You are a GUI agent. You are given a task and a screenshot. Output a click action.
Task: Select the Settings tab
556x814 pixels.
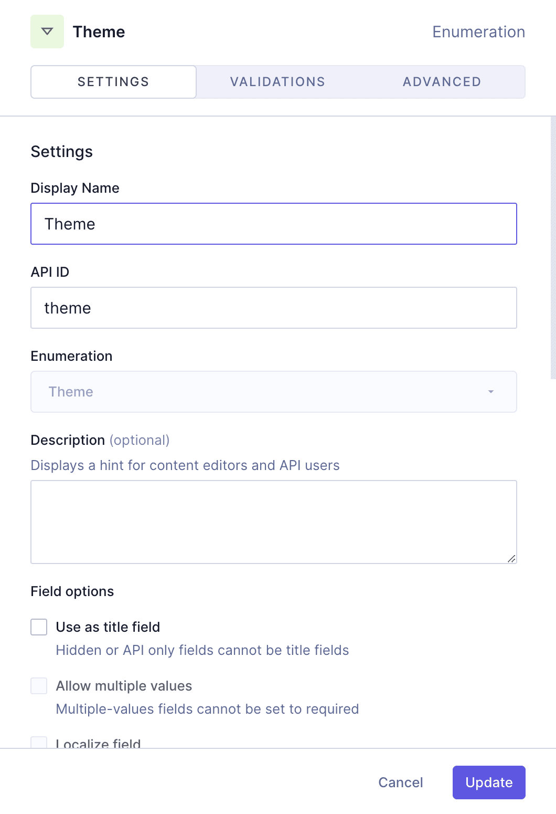pos(113,81)
